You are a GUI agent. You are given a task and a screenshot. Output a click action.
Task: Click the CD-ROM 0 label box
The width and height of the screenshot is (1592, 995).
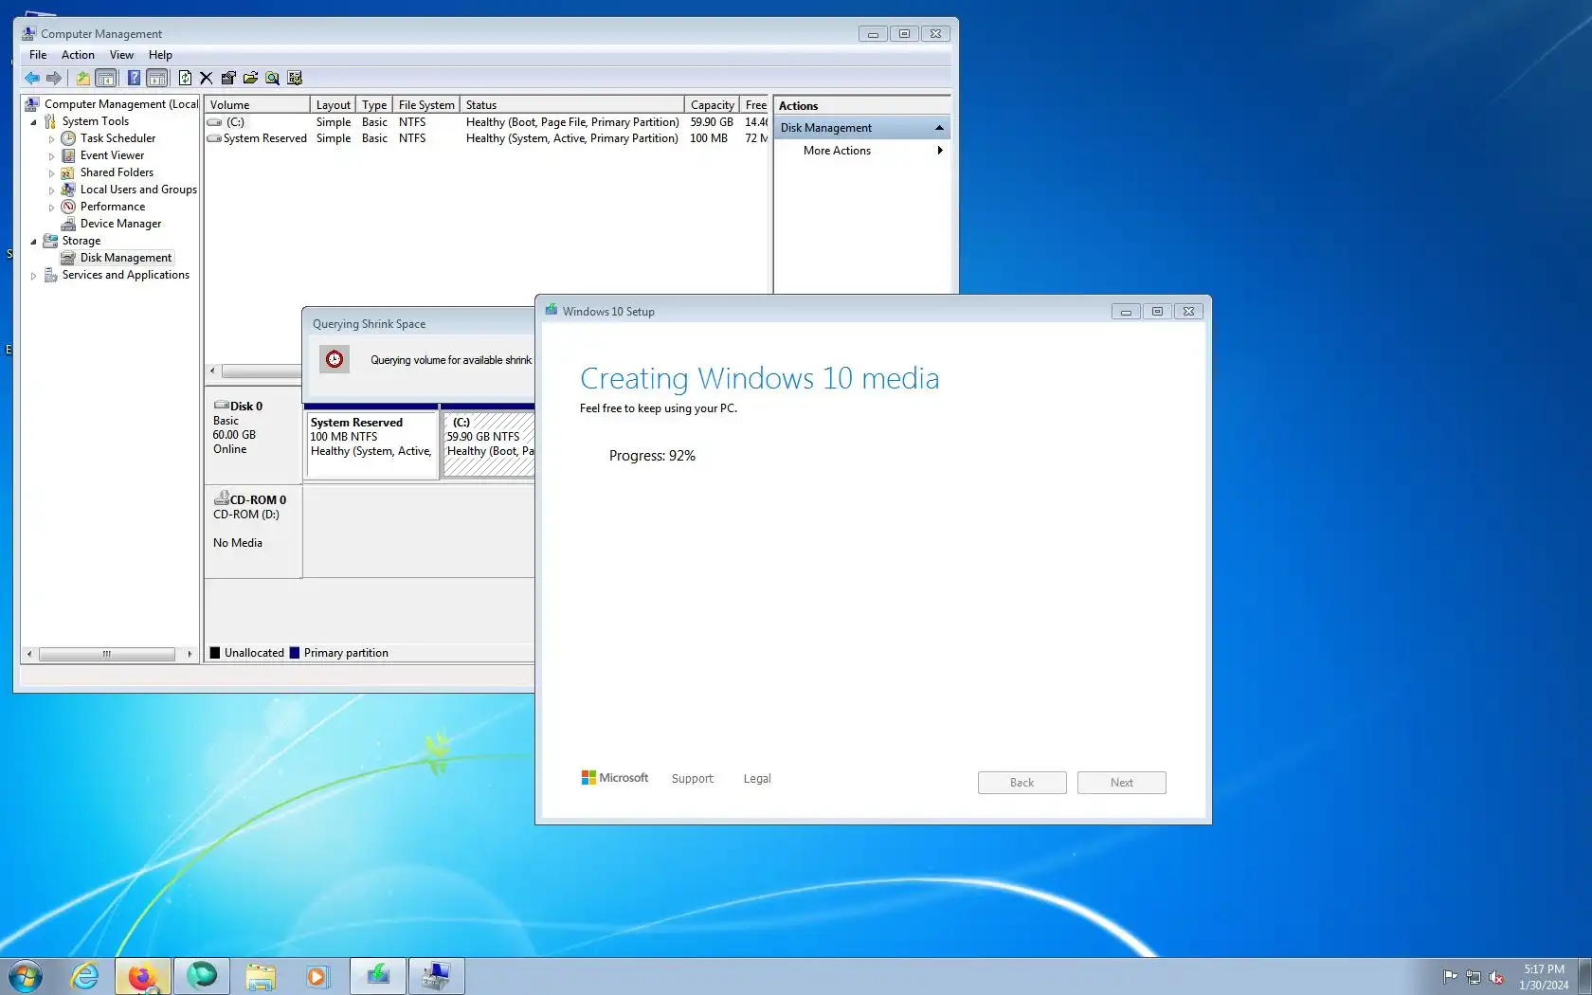tap(253, 531)
